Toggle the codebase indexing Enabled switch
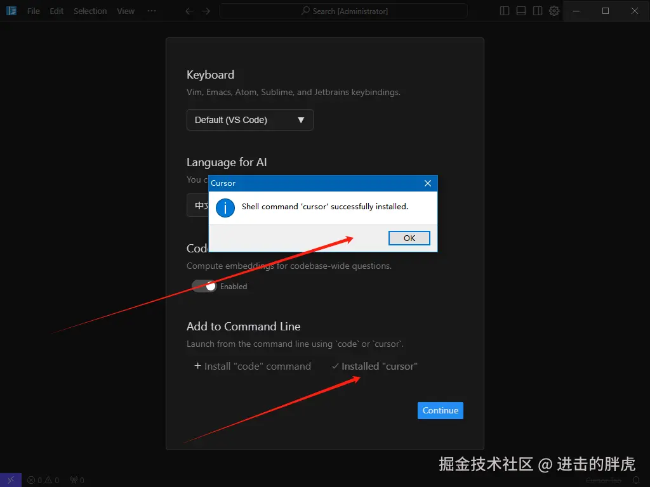650x487 pixels. click(204, 286)
